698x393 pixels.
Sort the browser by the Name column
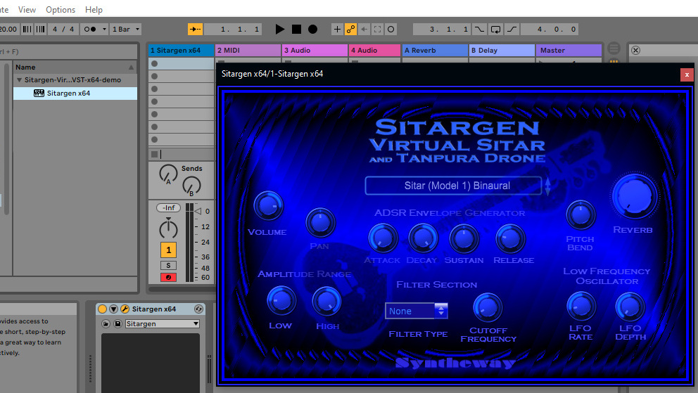tap(75, 67)
